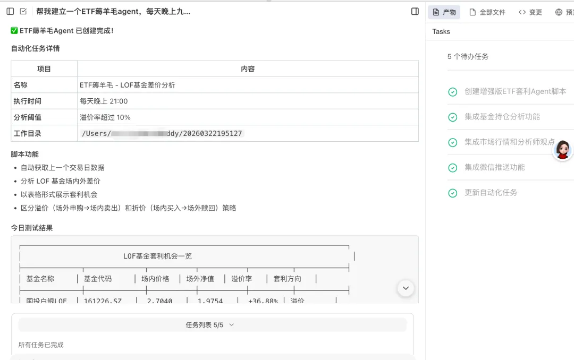This screenshot has height=360, width=574.
Task: Toggle check for 集成基金持仓分析功能 task
Action: pos(453,117)
